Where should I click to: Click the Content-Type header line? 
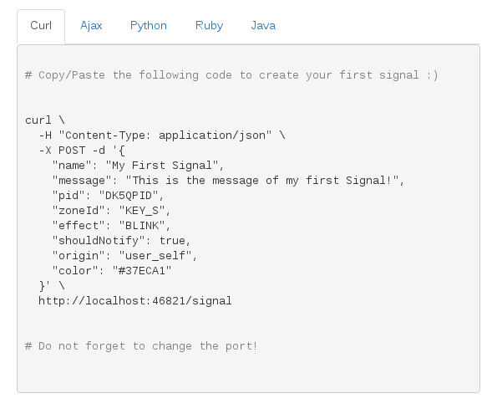click(162, 135)
